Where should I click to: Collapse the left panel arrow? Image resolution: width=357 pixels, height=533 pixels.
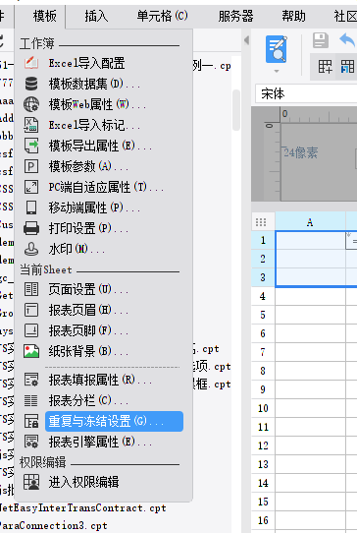[246, 40]
